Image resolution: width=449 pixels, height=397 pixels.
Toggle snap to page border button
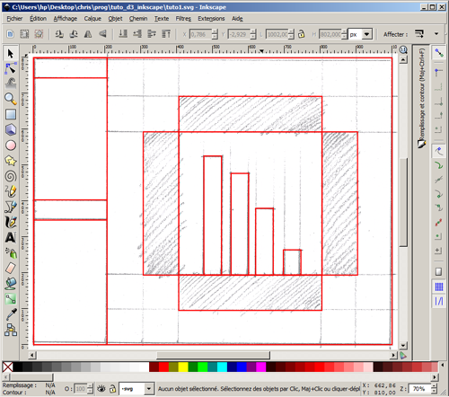pos(438,271)
